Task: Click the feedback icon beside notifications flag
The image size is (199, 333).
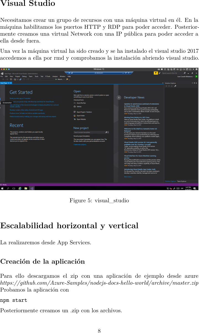Action: tap(160, 73)
